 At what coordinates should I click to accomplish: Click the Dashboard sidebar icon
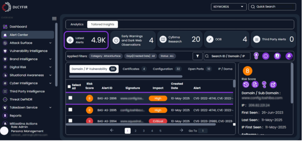(5, 27)
